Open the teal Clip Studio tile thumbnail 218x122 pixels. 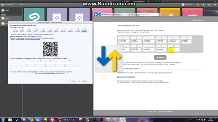pyautogui.click(x=34, y=15)
